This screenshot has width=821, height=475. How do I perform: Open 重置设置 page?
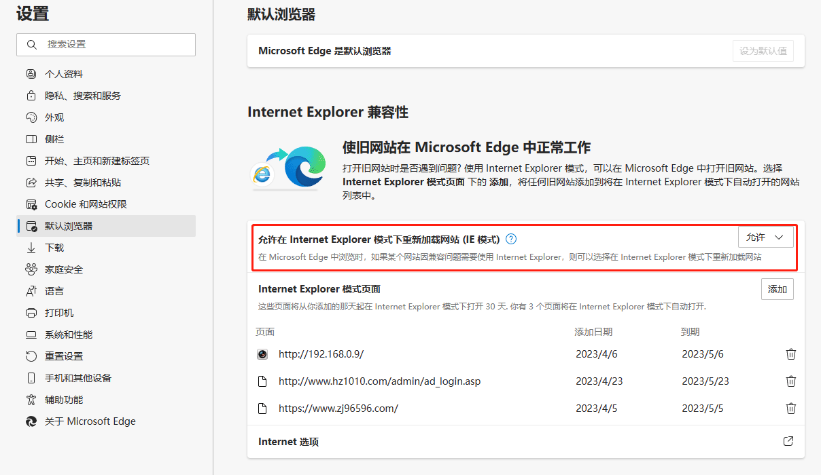(106, 356)
